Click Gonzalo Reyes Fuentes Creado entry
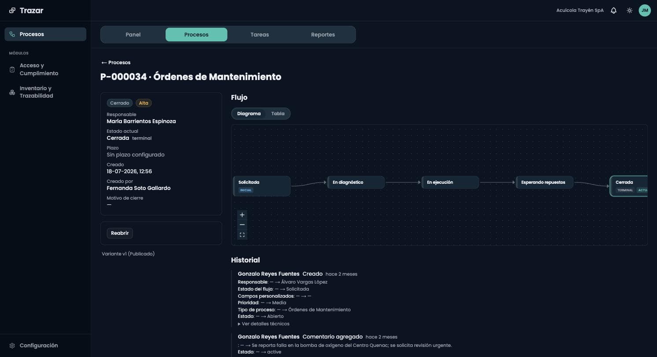 tap(297, 274)
